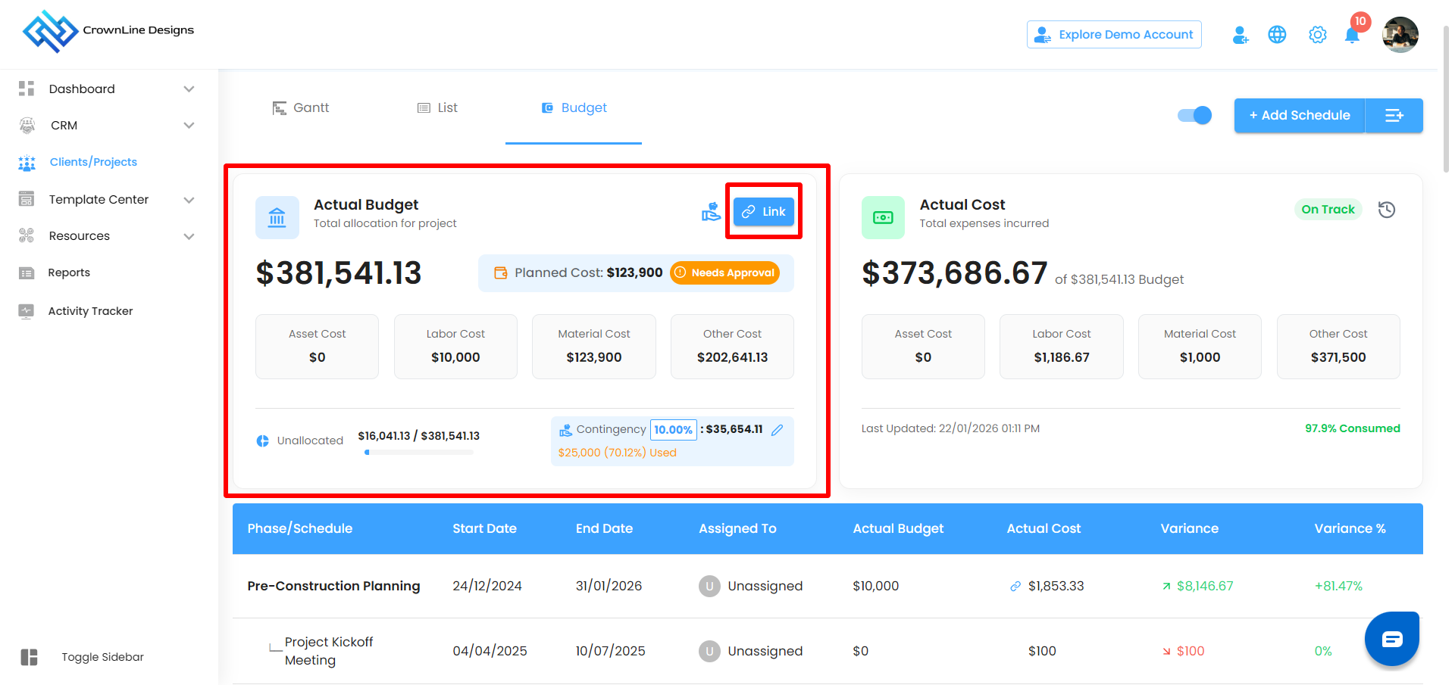Click the Toggle Sidebar layout icon
This screenshot has height=685, width=1455.
coord(30,657)
